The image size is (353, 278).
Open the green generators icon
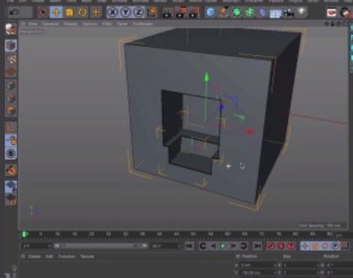tap(236, 13)
